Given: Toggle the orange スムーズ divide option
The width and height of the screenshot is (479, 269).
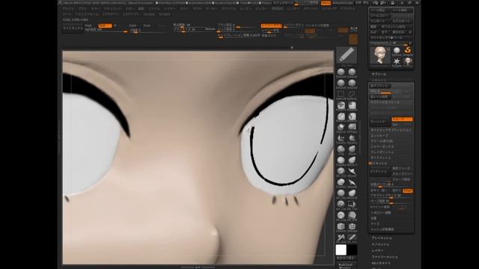Looking at the screenshot, I should tap(402, 120).
